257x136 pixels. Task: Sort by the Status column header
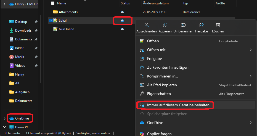pyautogui.click(x=125, y=3)
